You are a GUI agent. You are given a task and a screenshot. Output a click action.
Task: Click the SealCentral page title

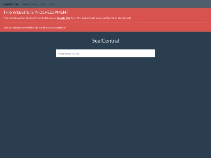105,41
